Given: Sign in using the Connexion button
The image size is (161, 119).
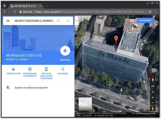Looking at the screenshot, I should [145, 20].
